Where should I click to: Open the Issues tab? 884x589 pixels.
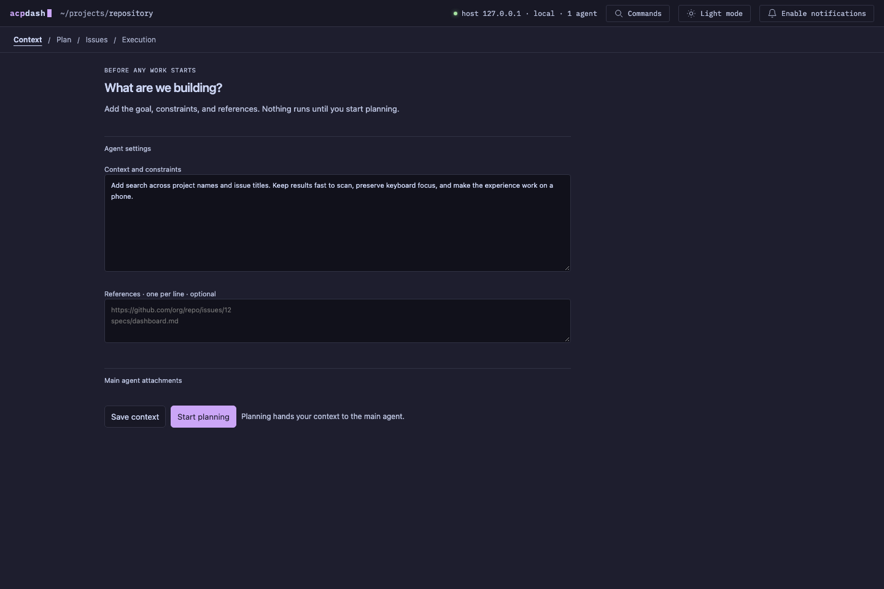(x=96, y=40)
